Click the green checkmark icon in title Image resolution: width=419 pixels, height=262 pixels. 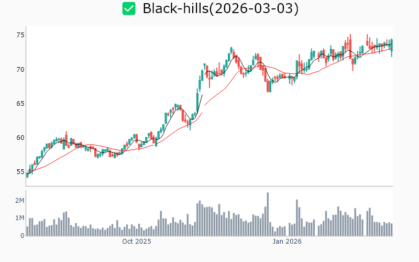coord(129,9)
